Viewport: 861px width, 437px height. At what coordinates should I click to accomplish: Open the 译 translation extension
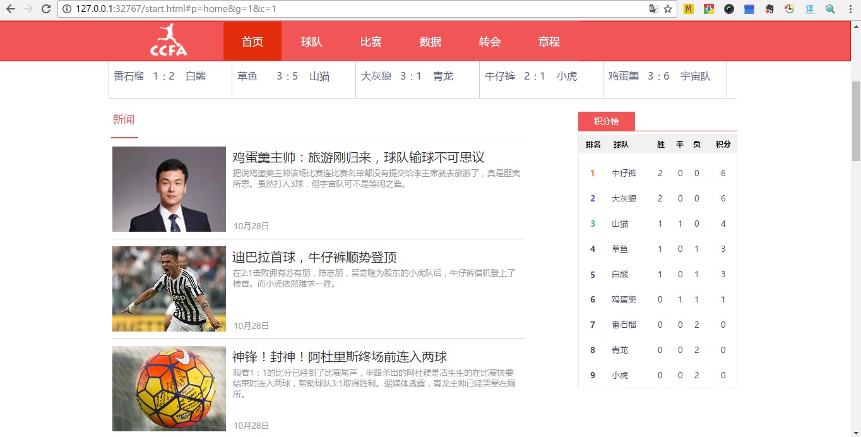[810, 9]
